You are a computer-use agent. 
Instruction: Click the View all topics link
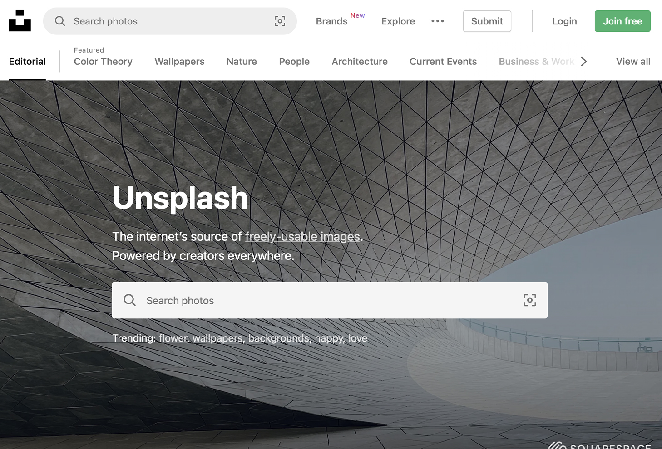point(633,62)
